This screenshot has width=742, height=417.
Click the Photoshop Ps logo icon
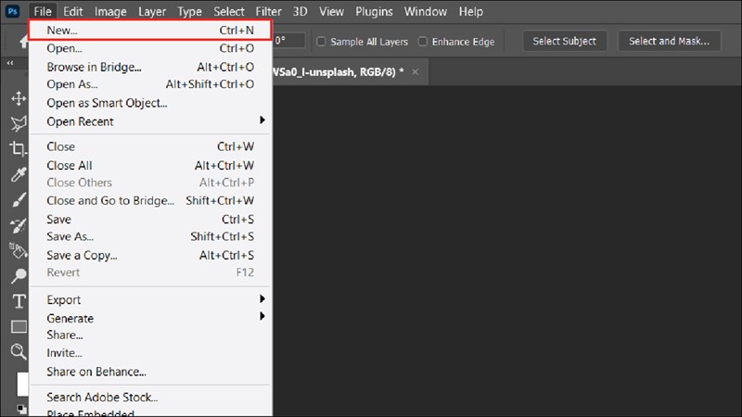[x=13, y=11]
